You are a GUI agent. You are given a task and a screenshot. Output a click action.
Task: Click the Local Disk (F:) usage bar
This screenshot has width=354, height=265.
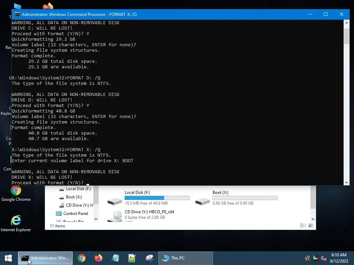tap(157, 198)
